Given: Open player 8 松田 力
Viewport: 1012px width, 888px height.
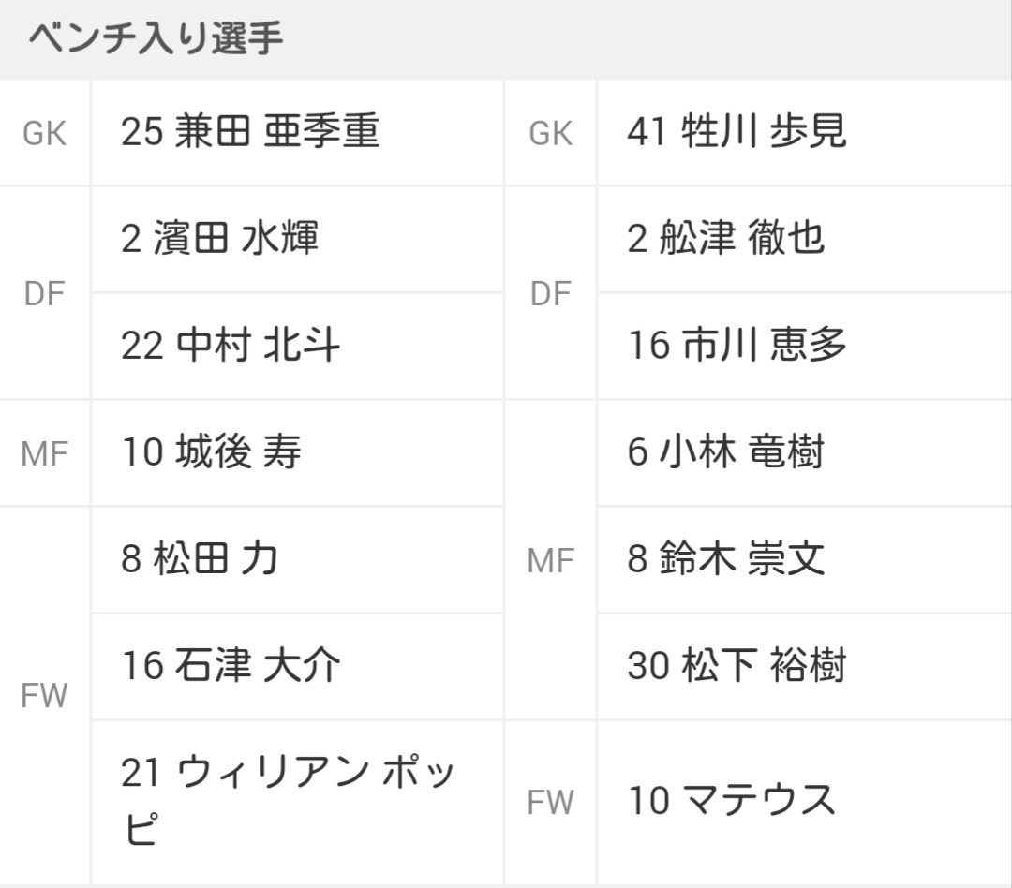Looking at the screenshot, I should [x=297, y=559].
